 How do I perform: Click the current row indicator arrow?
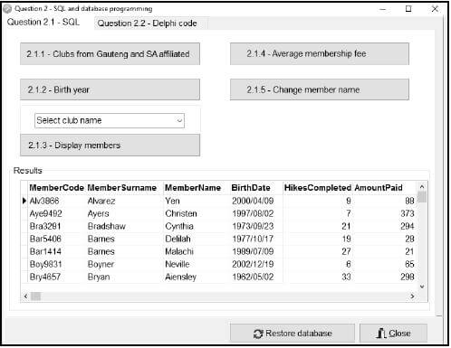(24, 201)
